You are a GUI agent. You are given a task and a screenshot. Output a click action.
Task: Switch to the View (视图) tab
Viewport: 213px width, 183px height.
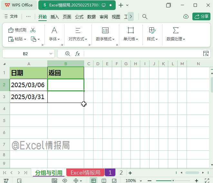(x=116, y=17)
